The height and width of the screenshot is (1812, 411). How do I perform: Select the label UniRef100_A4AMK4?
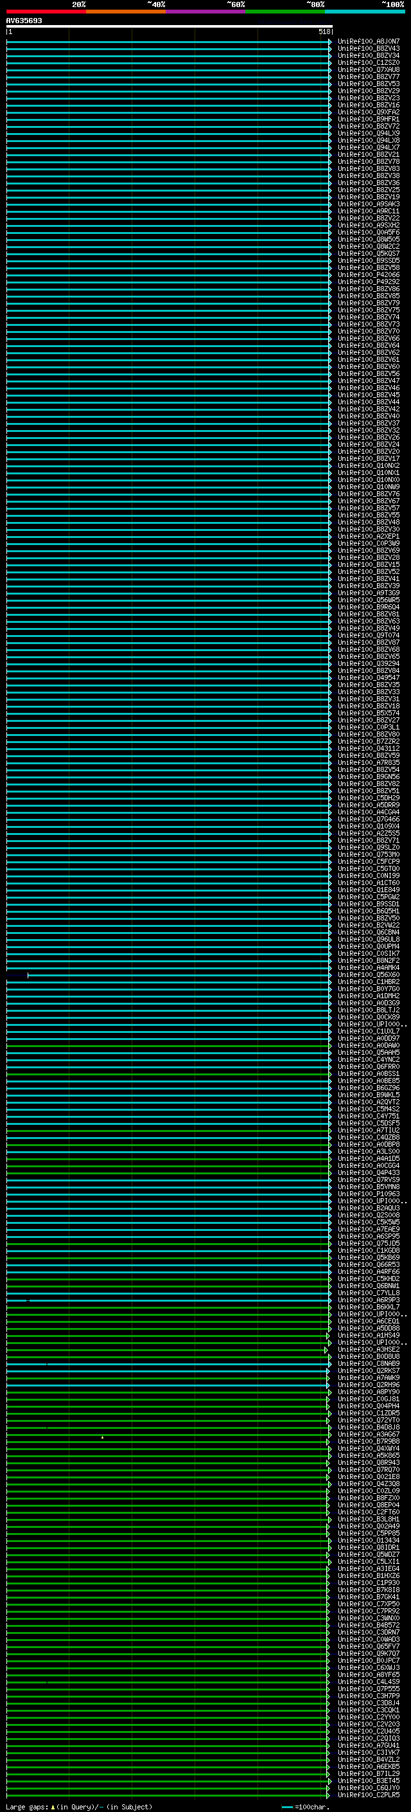coord(369,968)
